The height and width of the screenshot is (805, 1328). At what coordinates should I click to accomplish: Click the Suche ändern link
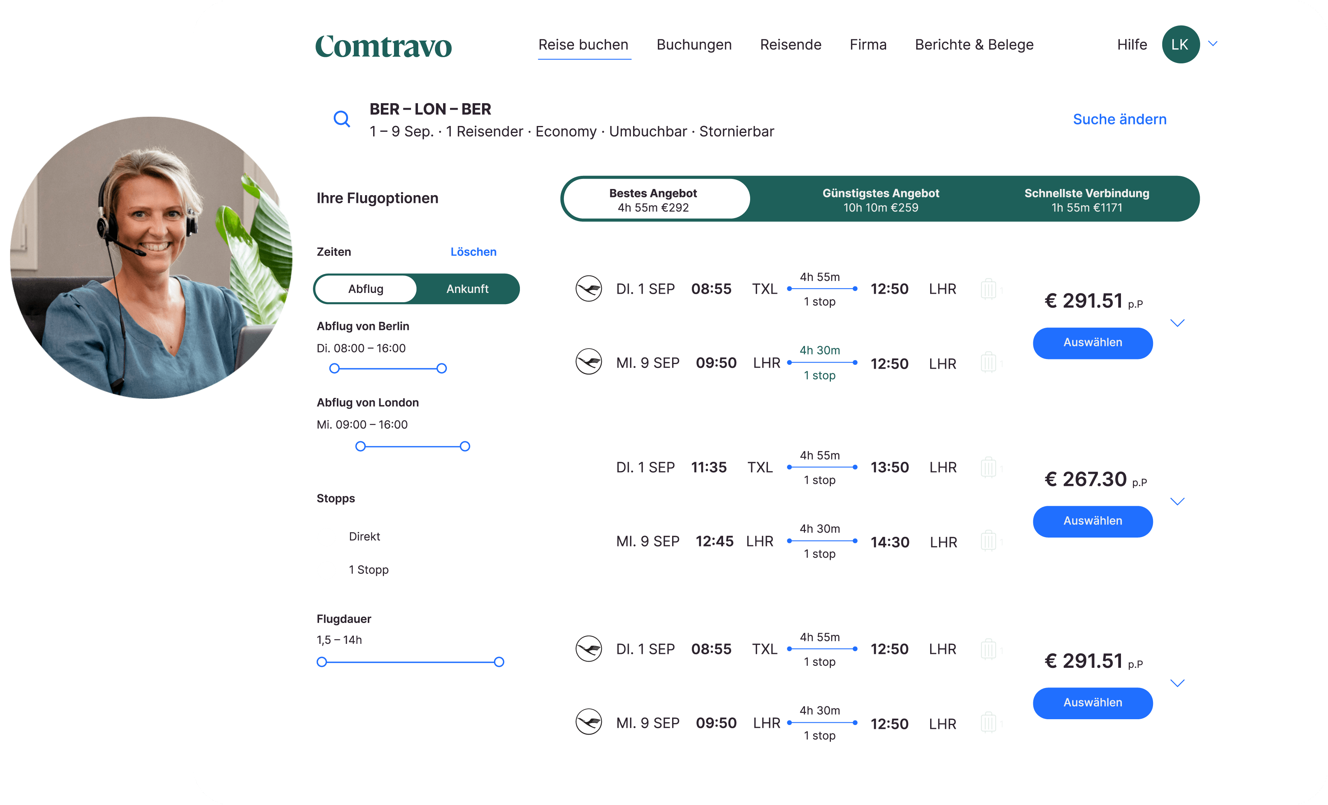tap(1119, 119)
